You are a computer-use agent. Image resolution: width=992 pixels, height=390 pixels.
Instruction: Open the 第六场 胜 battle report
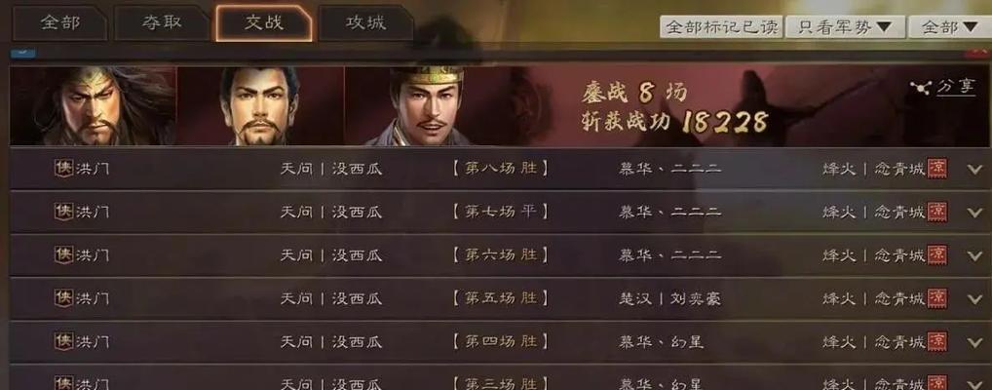(500, 255)
